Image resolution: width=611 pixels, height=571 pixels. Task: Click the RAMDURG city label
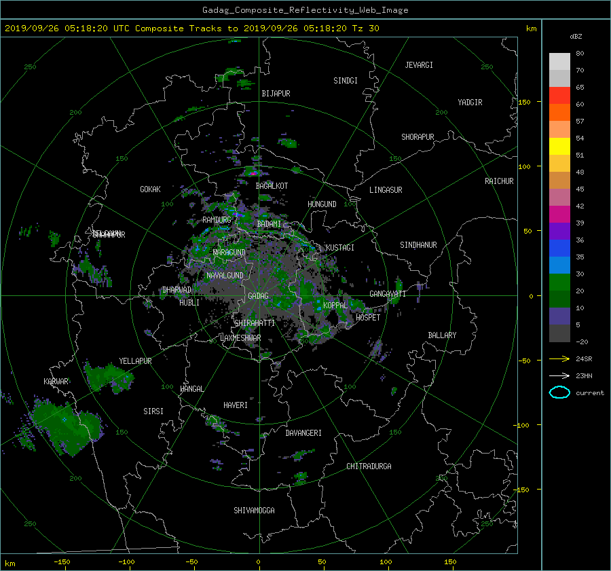217,220
